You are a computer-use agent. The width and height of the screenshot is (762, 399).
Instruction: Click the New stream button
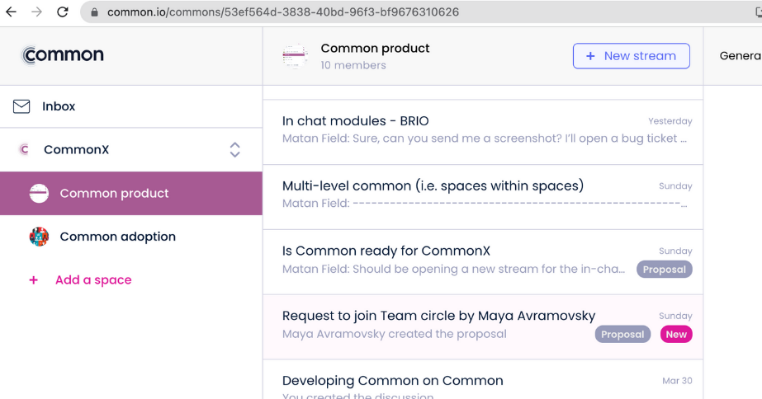pos(632,56)
